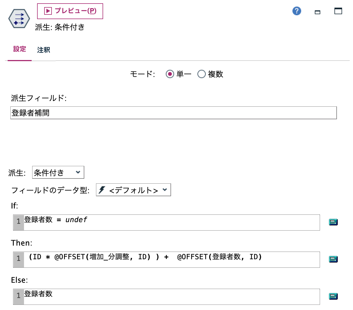The height and width of the screenshot is (310, 353).
Task: Open the field data type dropdown showing <デフォルト>
Action: 133,190
